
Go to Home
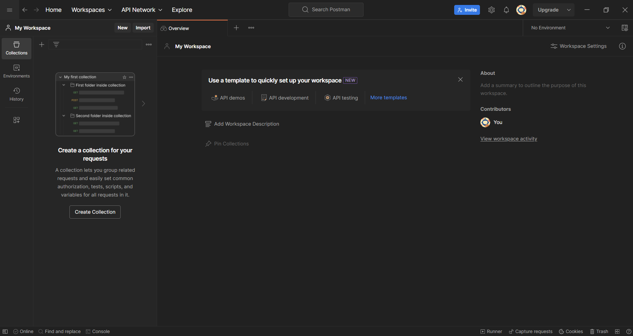(x=54, y=10)
